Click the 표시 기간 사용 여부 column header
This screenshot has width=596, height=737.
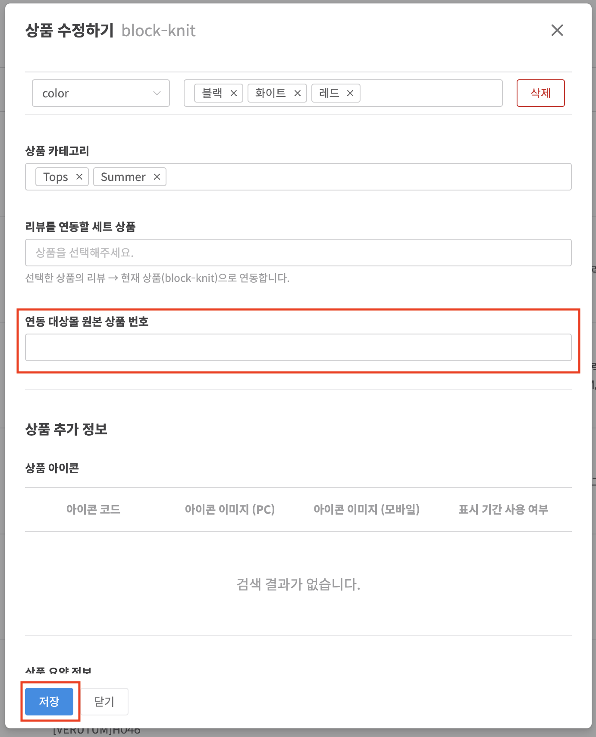[503, 509]
